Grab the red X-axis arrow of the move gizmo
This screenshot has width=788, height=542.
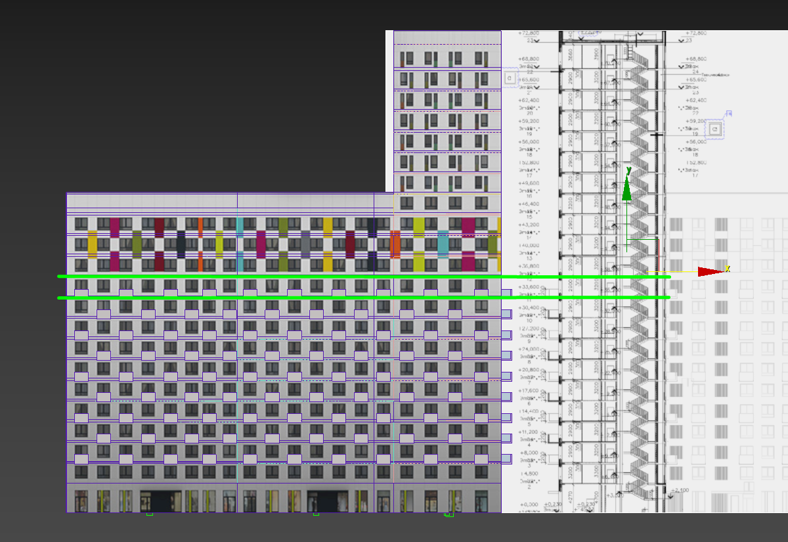tap(710, 271)
